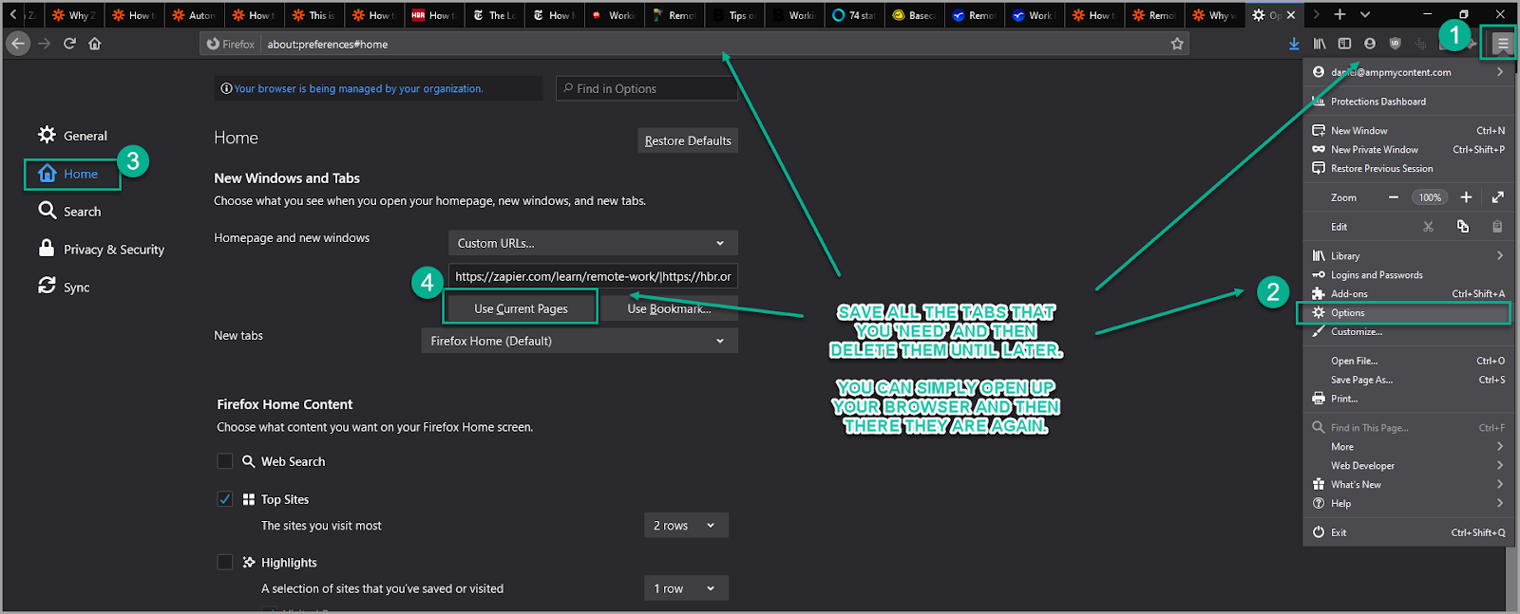Image resolution: width=1520 pixels, height=614 pixels.
Task: Close the Options tab
Action: click(x=1291, y=15)
